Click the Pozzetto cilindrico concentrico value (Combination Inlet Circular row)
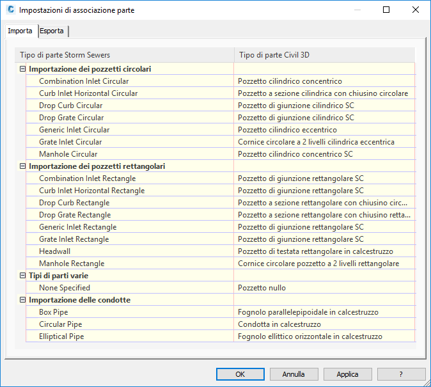The height and width of the screenshot is (387, 431). [x=325, y=81]
